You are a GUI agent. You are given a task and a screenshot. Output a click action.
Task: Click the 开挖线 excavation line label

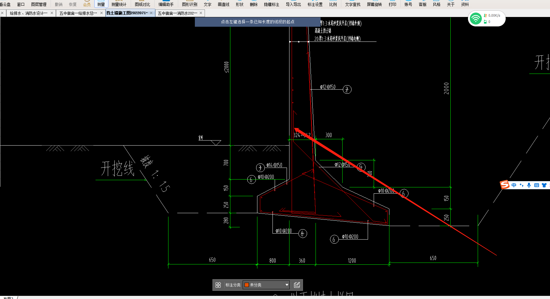pyautogui.click(x=117, y=169)
